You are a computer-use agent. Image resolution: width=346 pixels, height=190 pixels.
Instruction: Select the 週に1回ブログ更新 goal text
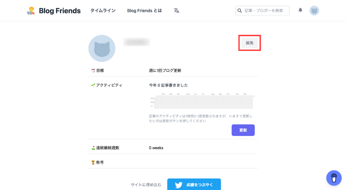(x=165, y=70)
